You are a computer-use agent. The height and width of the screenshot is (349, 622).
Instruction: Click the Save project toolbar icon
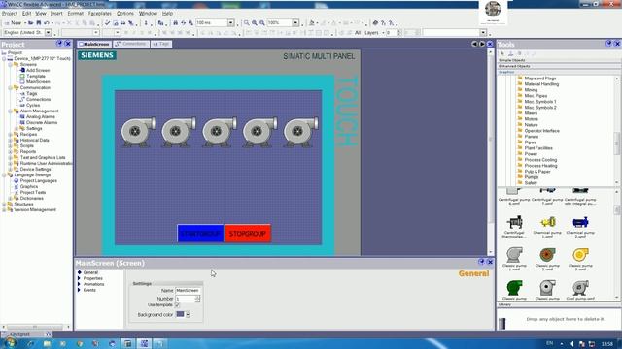coord(39,23)
